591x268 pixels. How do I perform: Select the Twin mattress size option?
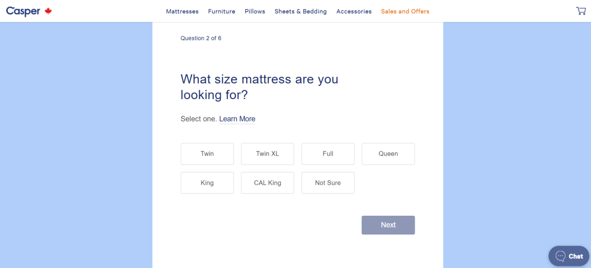(x=207, y=154)
